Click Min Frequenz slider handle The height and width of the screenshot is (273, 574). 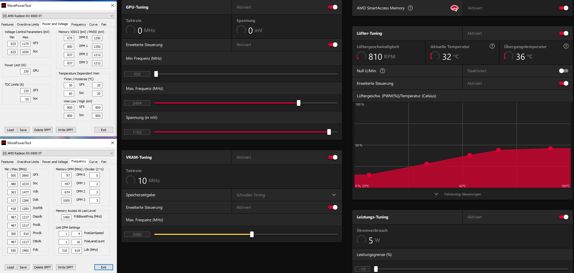(156, 74)
